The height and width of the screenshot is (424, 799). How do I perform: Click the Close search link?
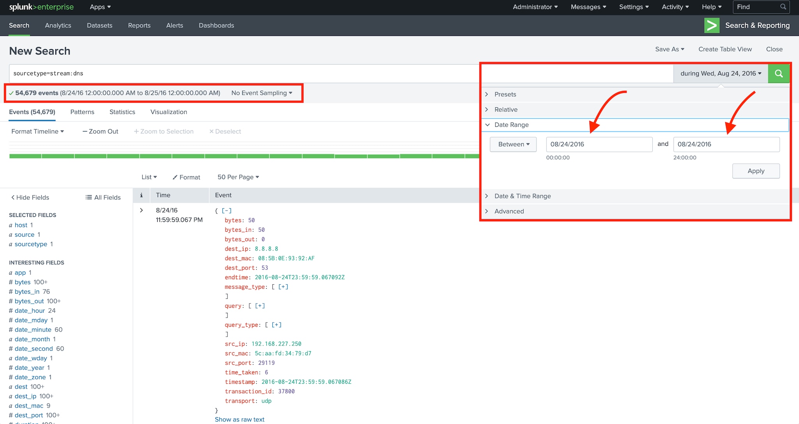tap(774, 49)
